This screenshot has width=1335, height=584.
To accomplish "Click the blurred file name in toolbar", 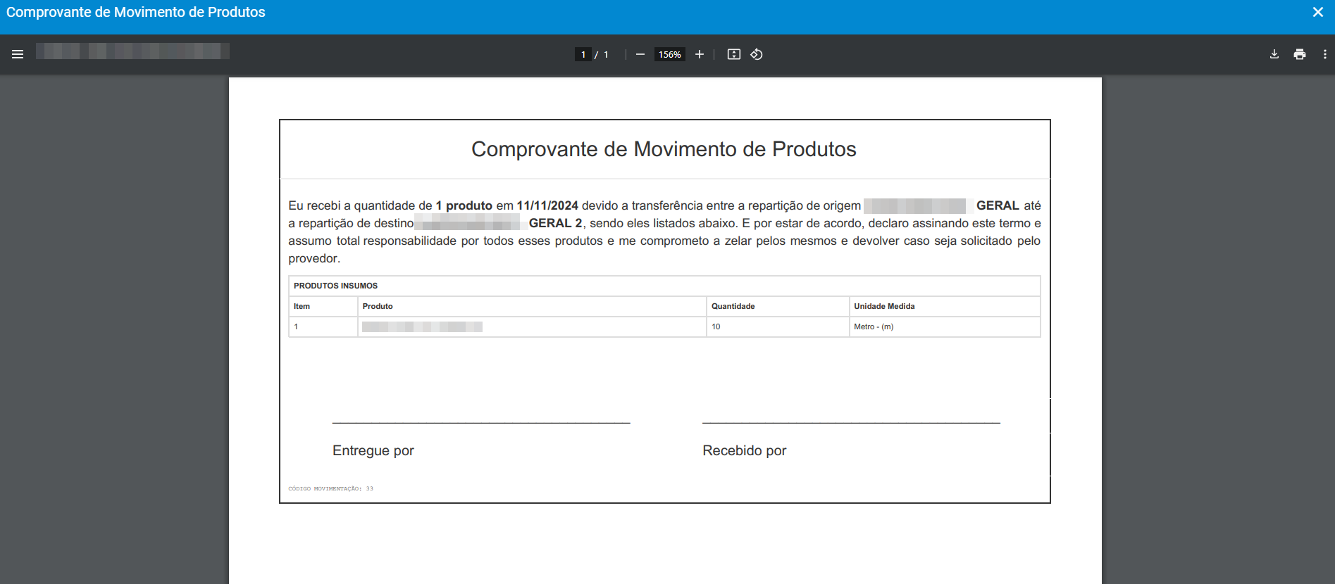I will pyautogui.click(x=132, y=51).
